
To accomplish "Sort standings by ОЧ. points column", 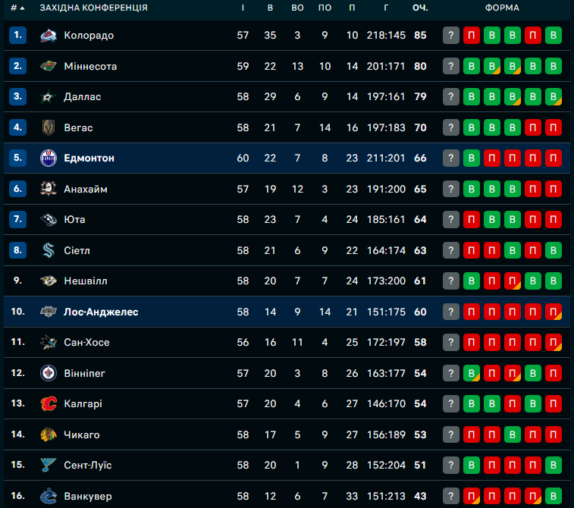I will [420, 8].
